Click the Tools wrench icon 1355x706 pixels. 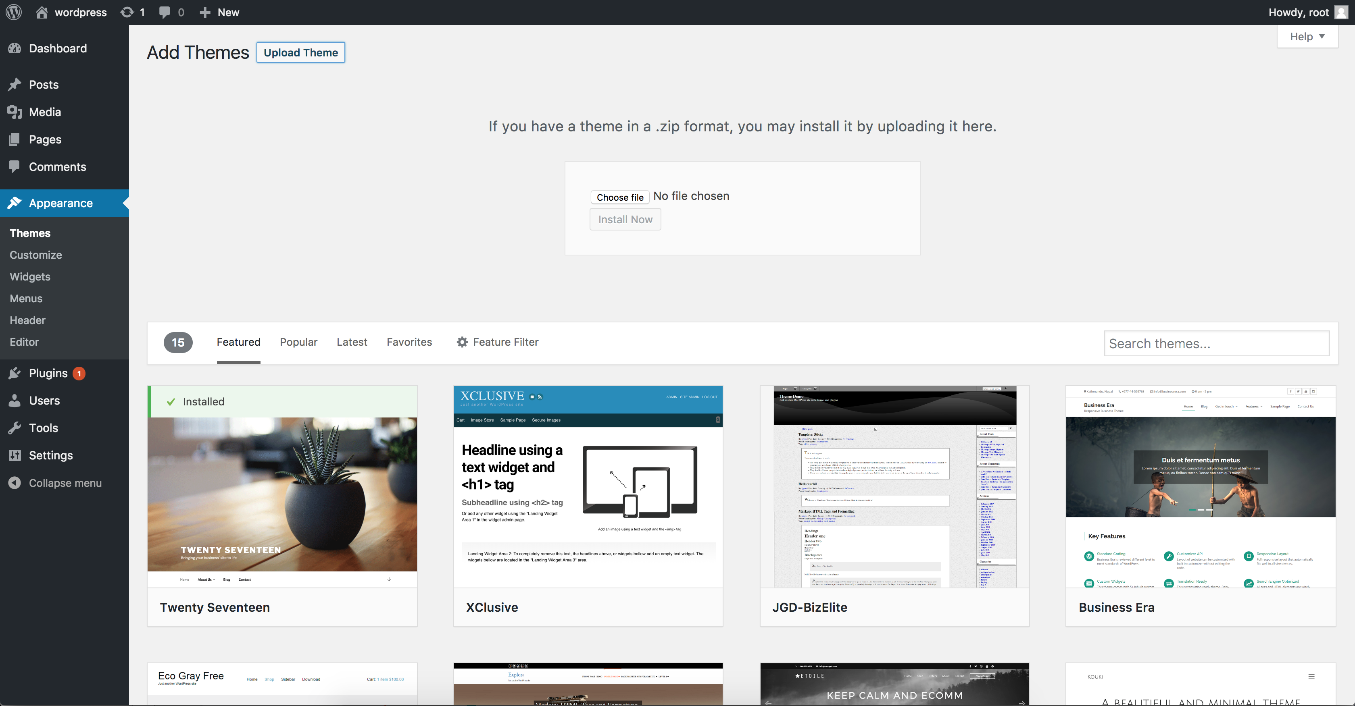[14, 428]
